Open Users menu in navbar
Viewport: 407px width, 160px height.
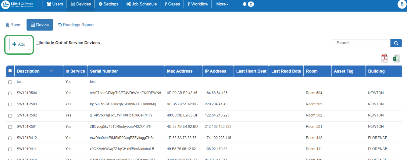[x=55, y=4]
